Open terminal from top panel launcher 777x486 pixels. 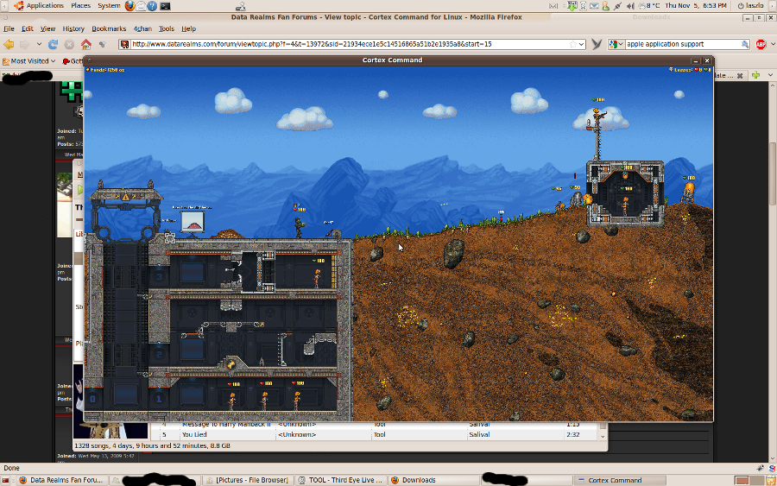[x=165, y=5]
